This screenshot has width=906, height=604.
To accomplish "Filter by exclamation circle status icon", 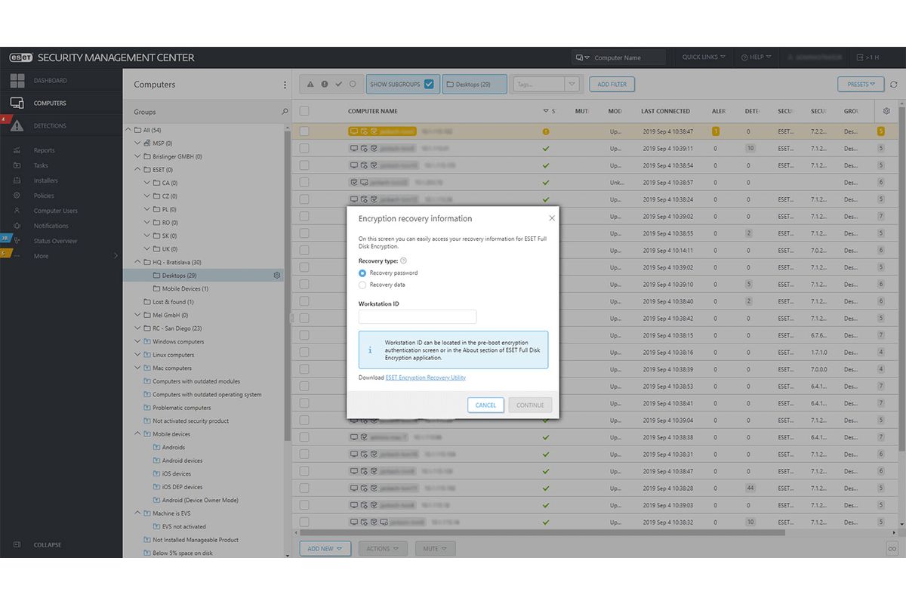I will tap(325, 84).
